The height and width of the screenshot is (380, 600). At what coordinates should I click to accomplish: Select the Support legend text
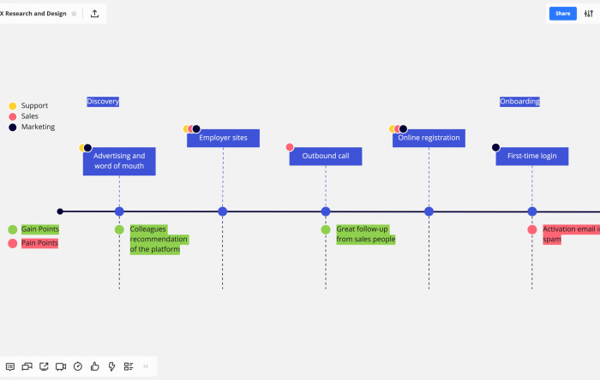(34, 105)
